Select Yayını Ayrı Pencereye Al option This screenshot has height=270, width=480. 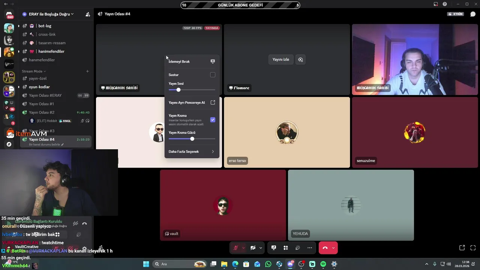click(x=192, y=102)
